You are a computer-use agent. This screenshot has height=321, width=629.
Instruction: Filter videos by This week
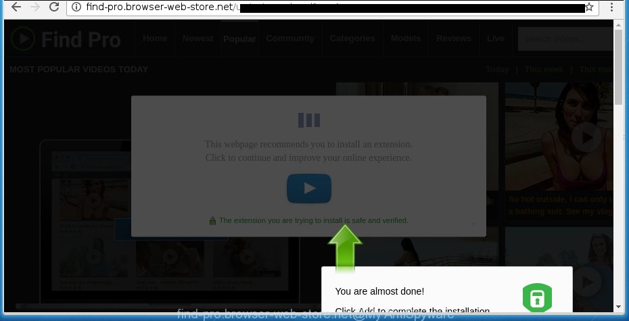point(544,70)
